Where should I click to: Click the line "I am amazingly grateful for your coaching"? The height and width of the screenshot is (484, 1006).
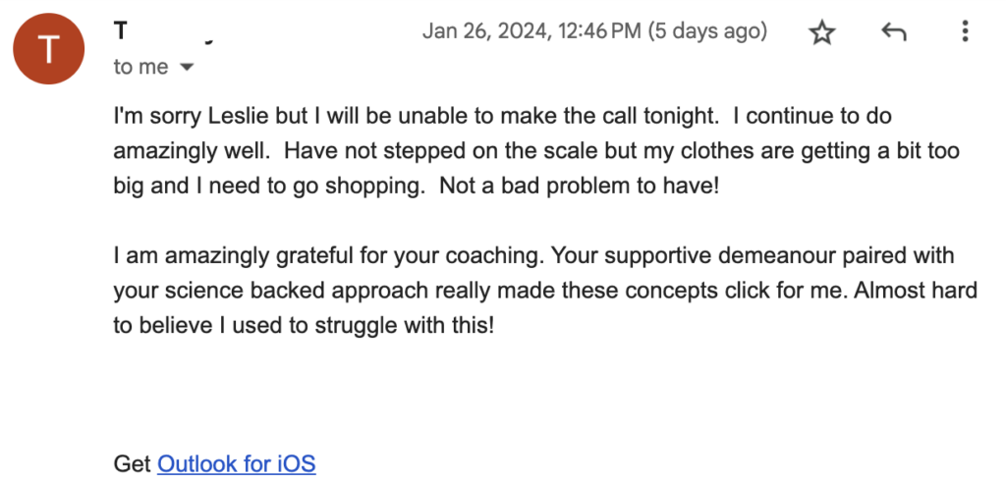click(x=533, y=256)
